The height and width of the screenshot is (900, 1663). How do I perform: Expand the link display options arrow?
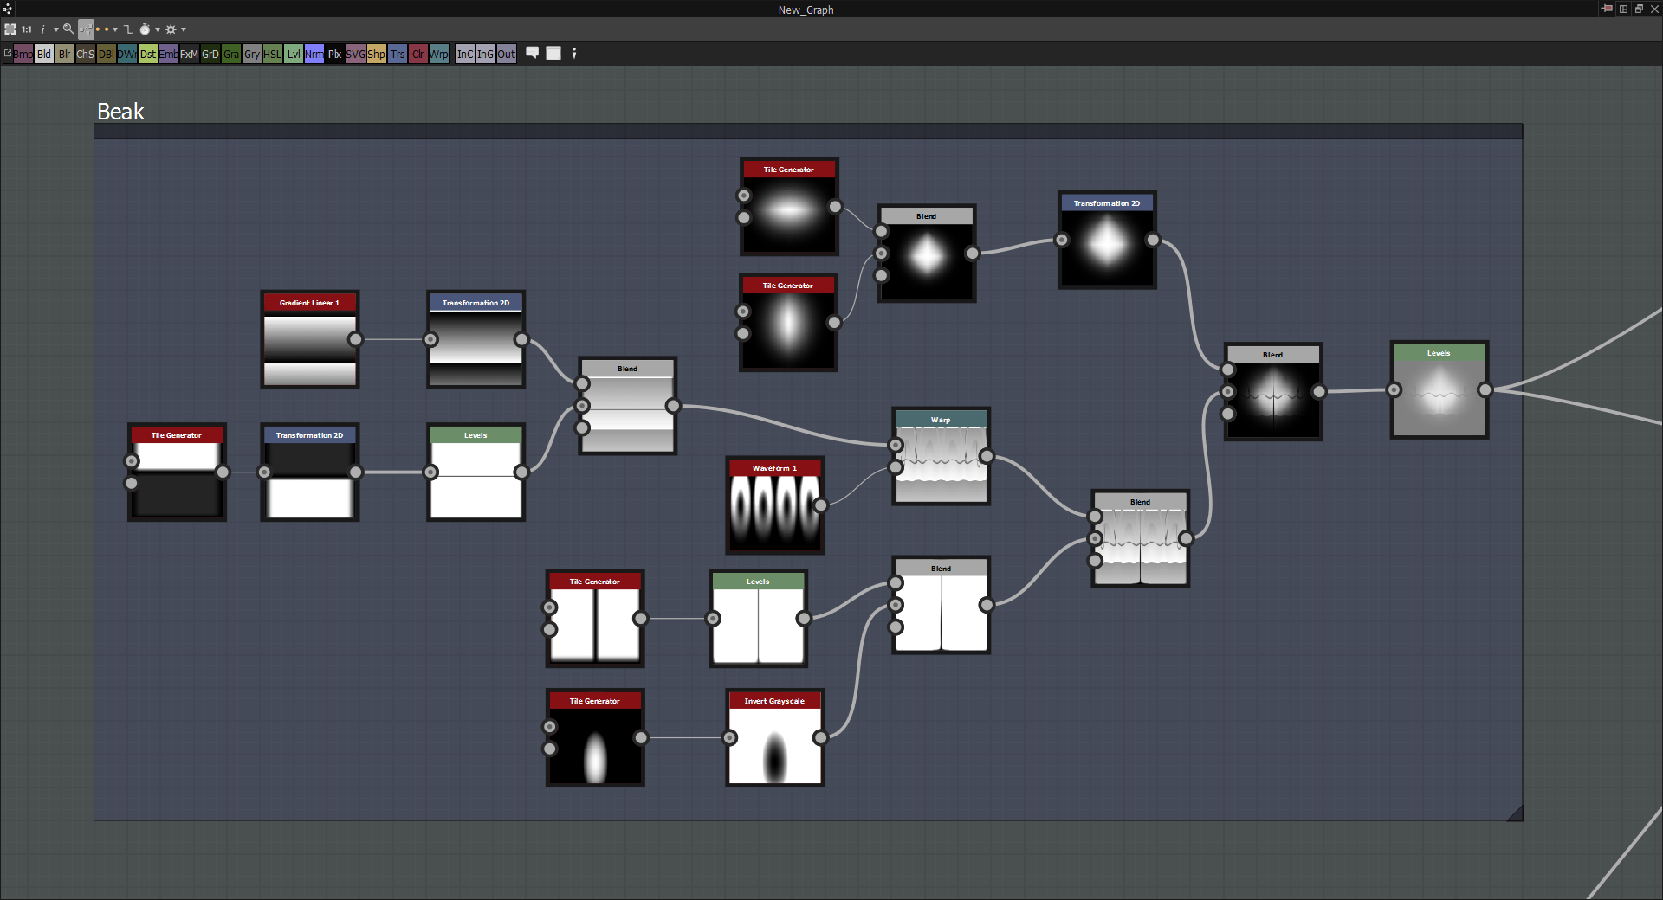(115, 29)
